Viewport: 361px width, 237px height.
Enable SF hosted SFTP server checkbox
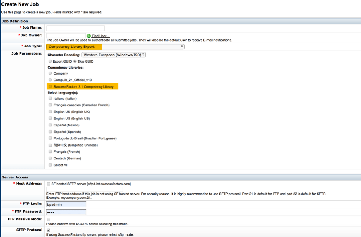click(49, 184)
